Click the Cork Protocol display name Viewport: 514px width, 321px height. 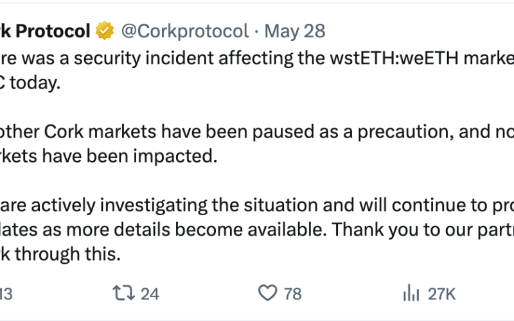(45, 31)
